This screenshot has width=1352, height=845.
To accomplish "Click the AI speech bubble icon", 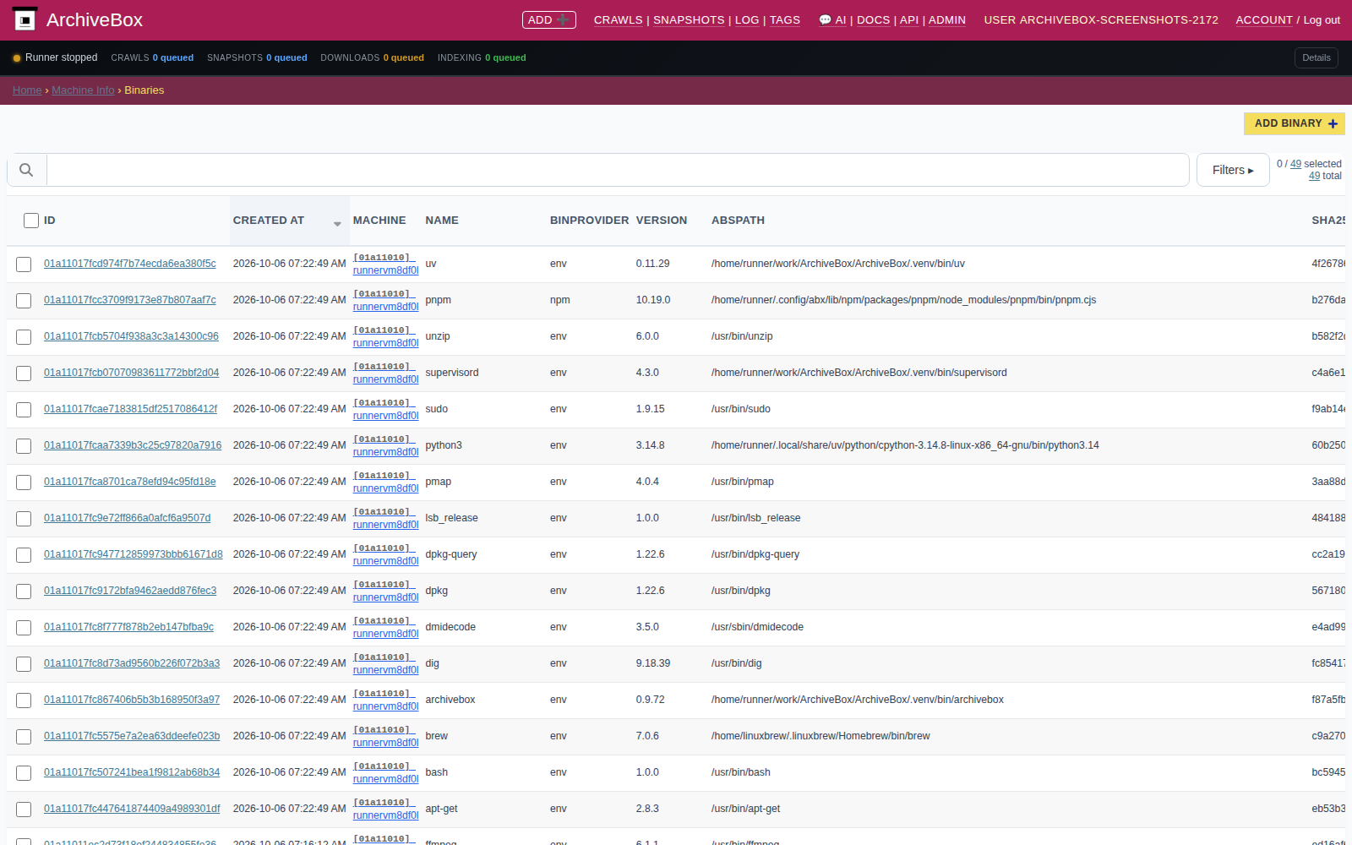I will click(x=825, y=20).
